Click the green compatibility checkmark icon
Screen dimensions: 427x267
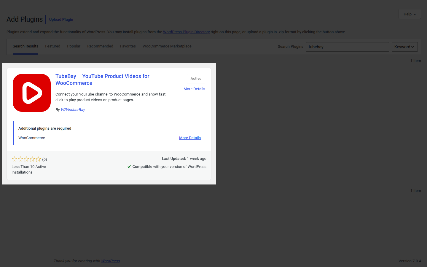click(129, 167)
